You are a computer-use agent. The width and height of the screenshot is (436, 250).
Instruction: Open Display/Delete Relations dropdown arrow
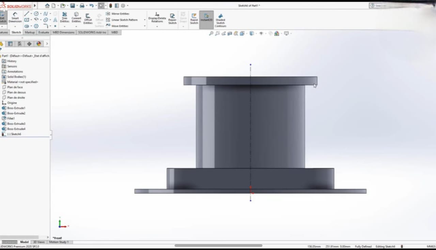click(157, 27)
